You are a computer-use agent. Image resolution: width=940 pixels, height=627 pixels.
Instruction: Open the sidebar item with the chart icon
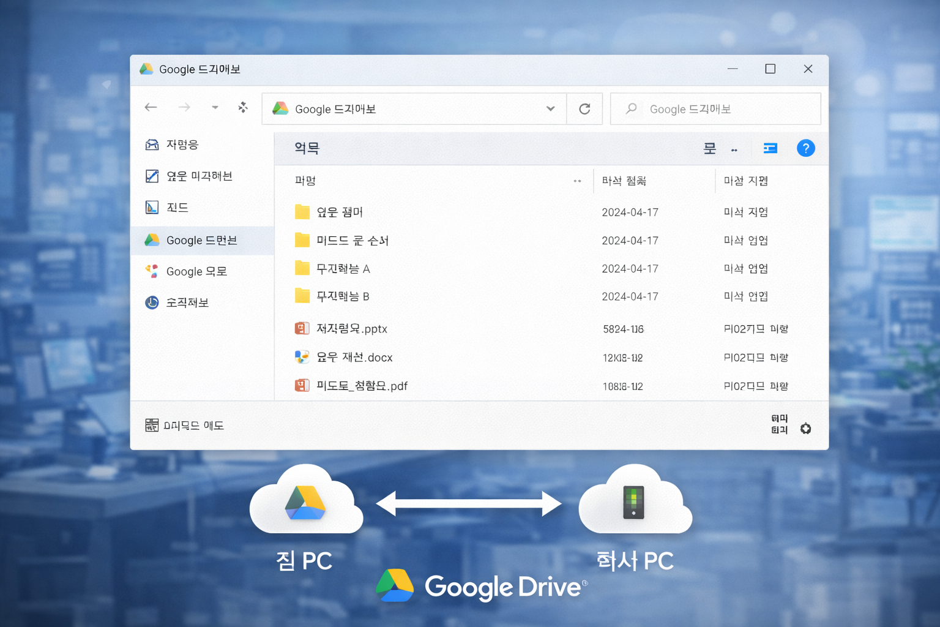(203, 208)
